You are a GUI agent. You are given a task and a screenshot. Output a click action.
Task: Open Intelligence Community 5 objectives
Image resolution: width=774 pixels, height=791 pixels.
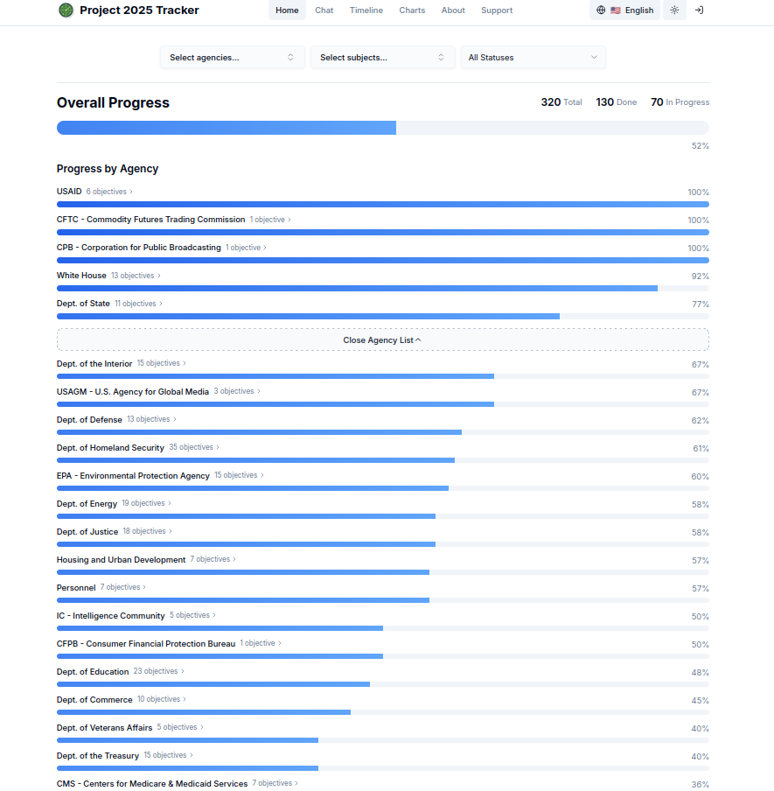(x=192, y=615)
